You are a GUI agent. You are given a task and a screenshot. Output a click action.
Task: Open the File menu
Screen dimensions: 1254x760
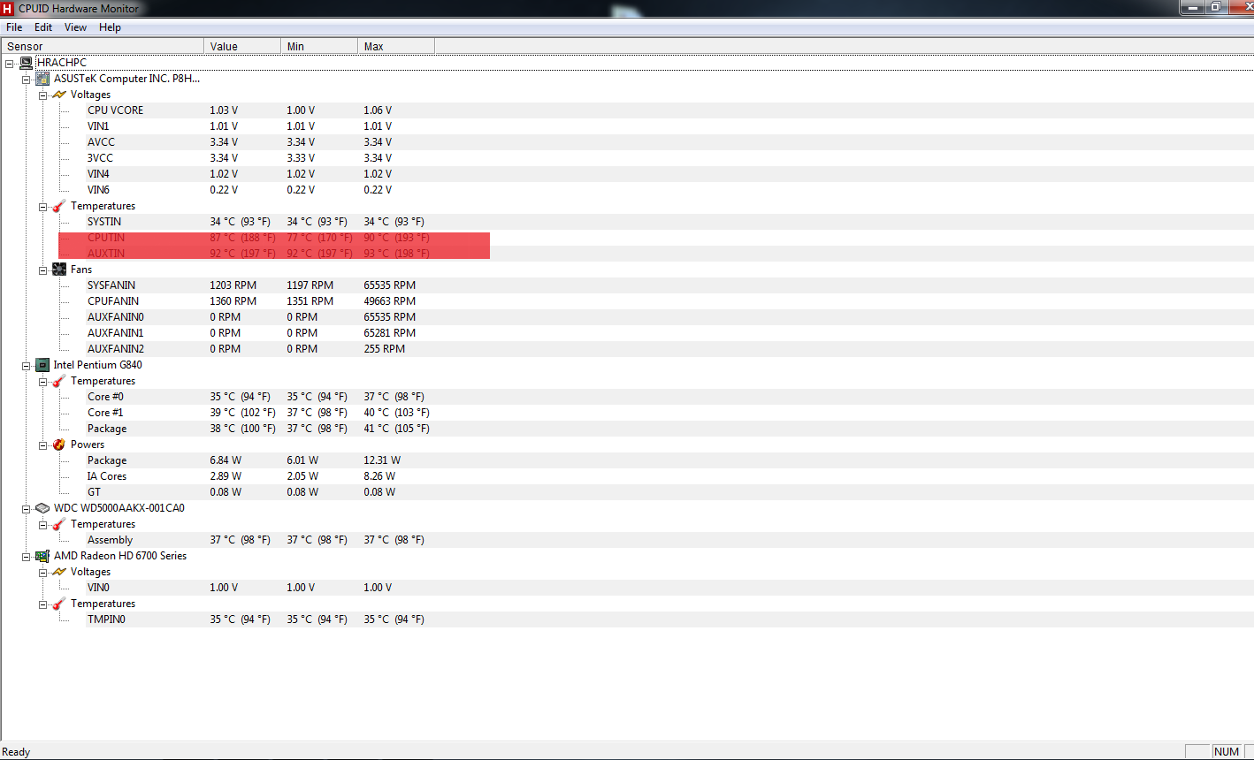click(x=14, y=27)
